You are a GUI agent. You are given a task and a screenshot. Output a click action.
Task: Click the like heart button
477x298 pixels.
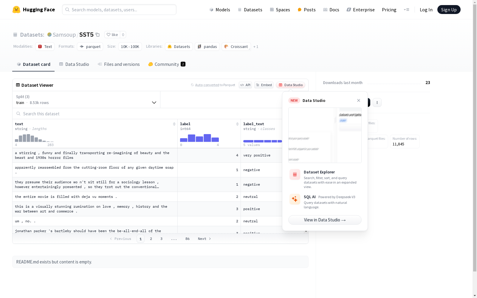112,35
